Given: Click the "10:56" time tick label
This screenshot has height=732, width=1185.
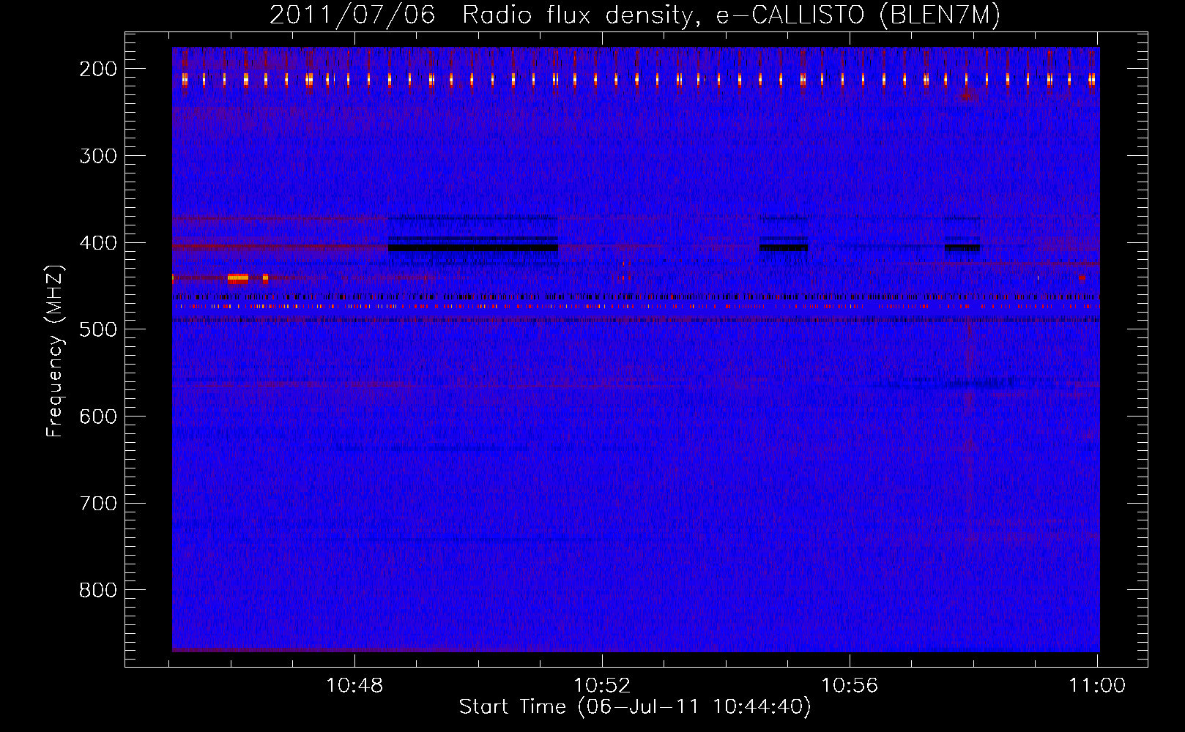Looking at the screenshot, I should point(850,686).
